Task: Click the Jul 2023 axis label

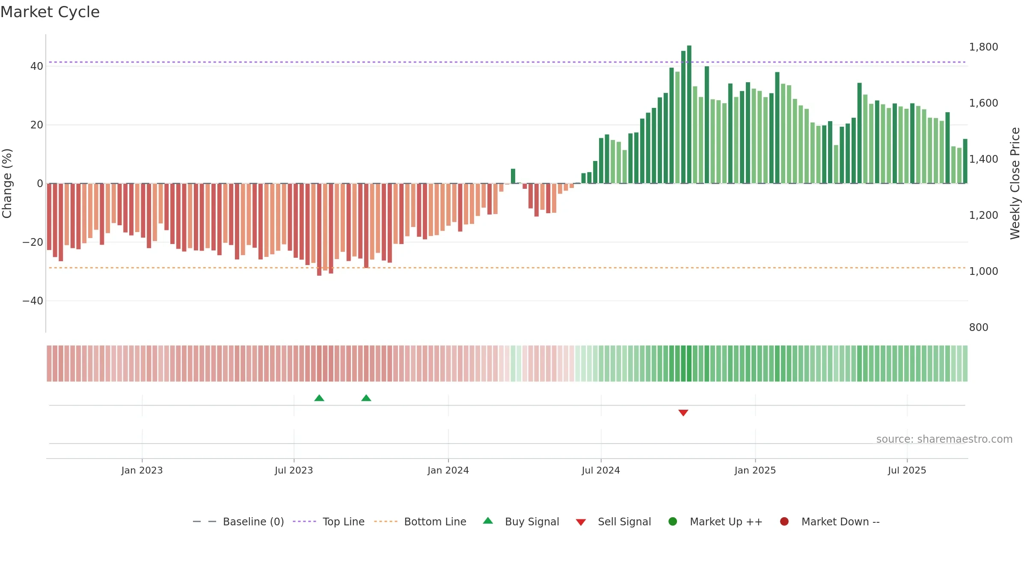Action: (294, 471)
